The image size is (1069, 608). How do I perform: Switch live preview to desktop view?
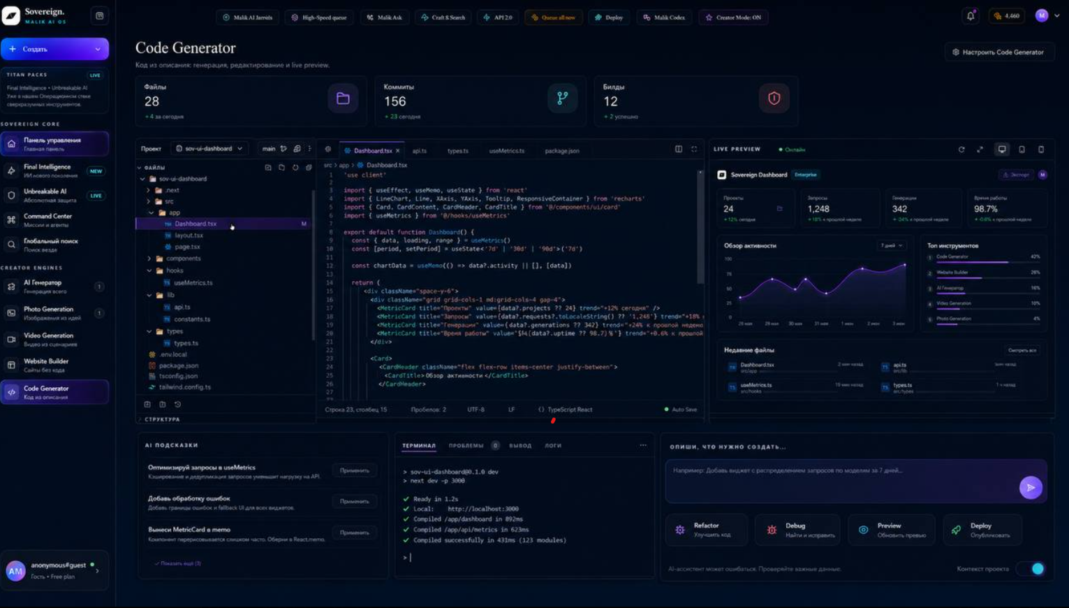coord(1002,149)
